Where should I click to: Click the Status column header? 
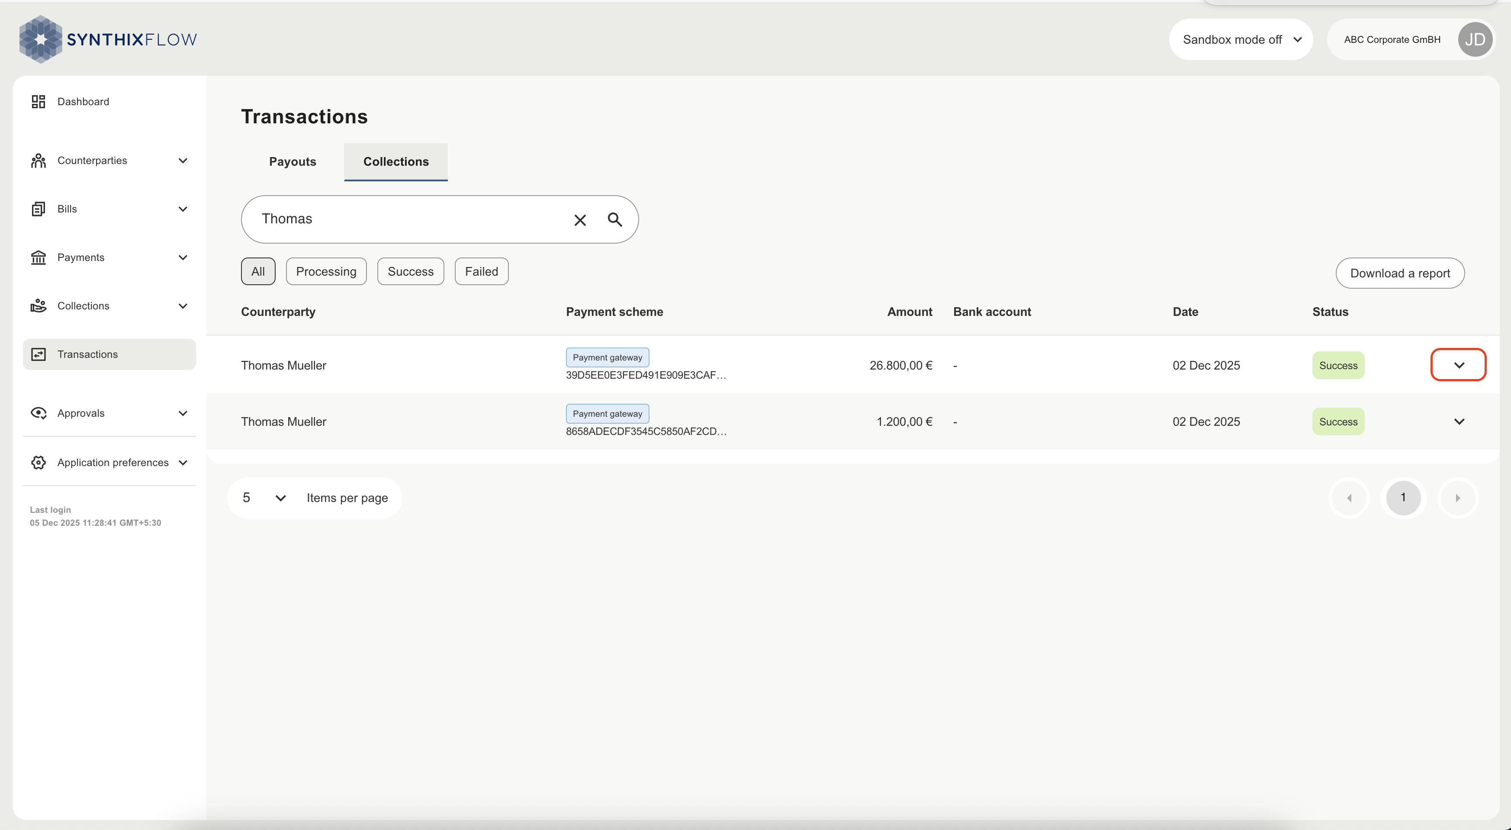click(x=1330, y=312)
